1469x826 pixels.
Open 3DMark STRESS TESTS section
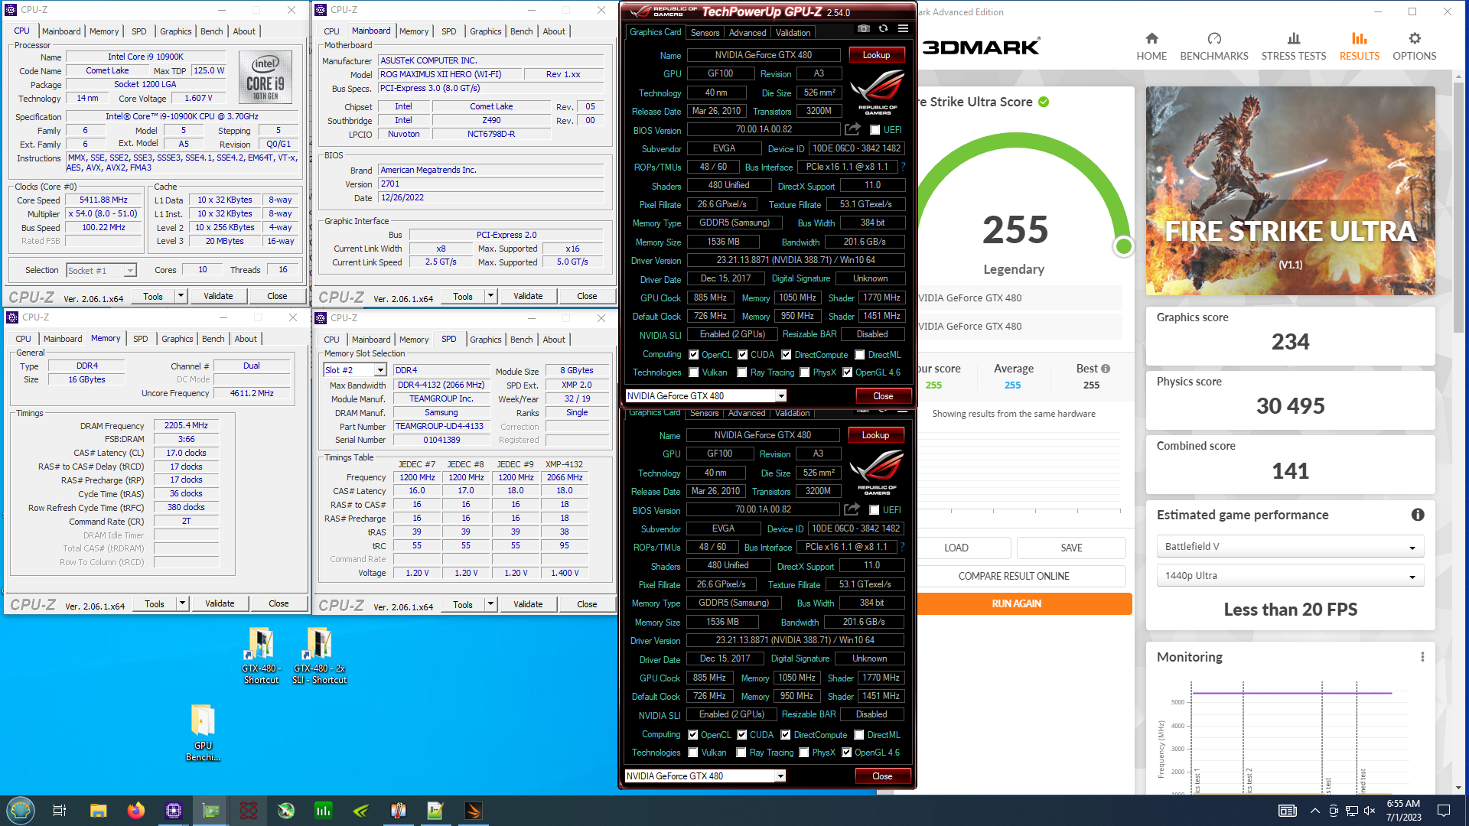click(1294, 47)
